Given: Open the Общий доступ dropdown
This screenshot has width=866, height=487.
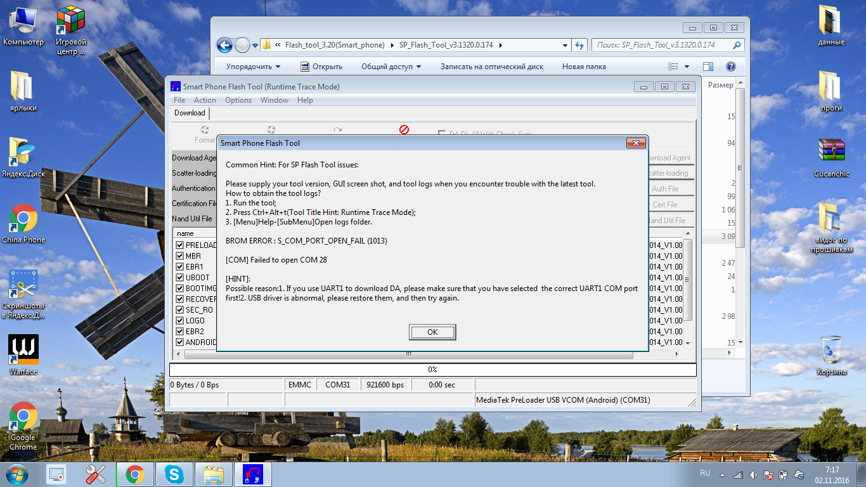Looking at the screenshot, I should [391, 67].
